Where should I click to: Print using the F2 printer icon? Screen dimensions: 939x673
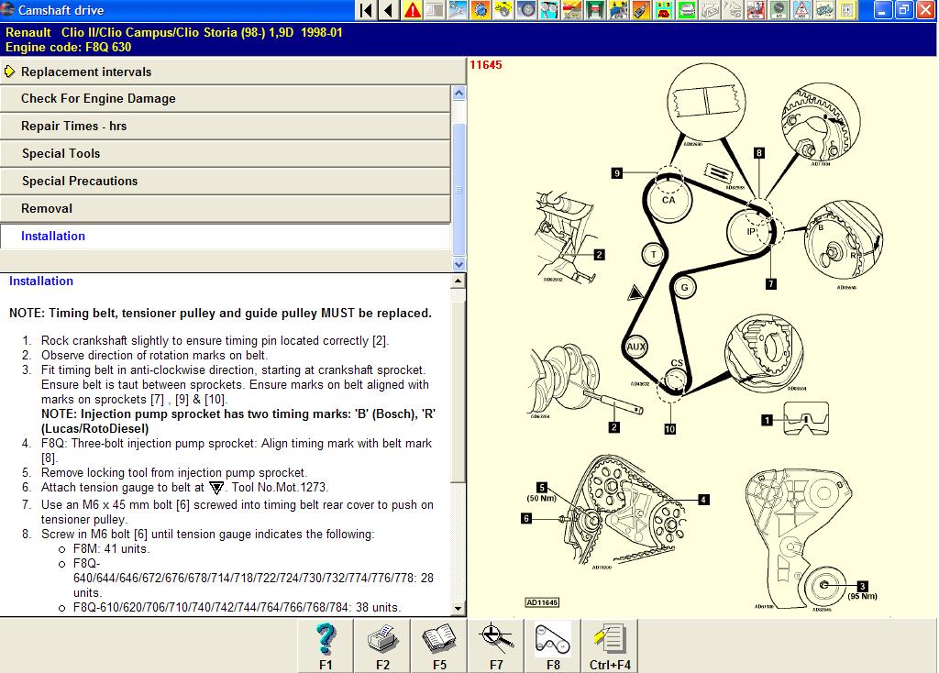tap(382, 645)
